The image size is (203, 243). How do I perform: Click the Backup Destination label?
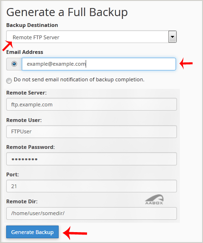[32, 25]
